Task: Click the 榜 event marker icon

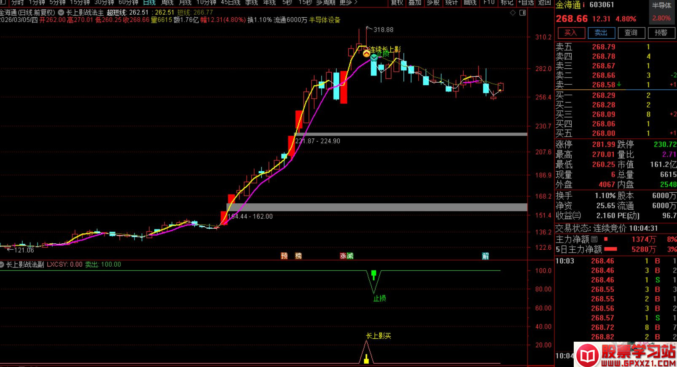Action: (x=298, y=256)
